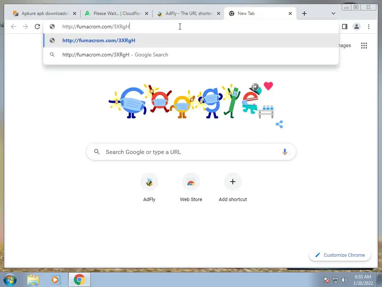Select the fumacrom.com URL suggestion
The height and width of the screenshot is (287, 382).
pyautogui.click(x=191, y=40)
